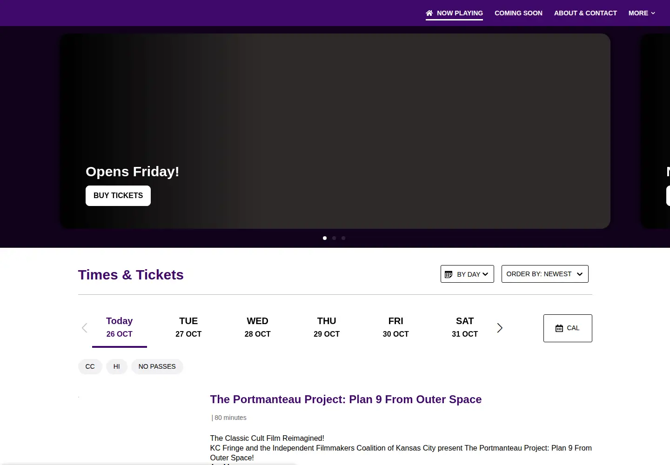
Task: Open the BY DAY view dropdown
Action: tap(467, 274)
